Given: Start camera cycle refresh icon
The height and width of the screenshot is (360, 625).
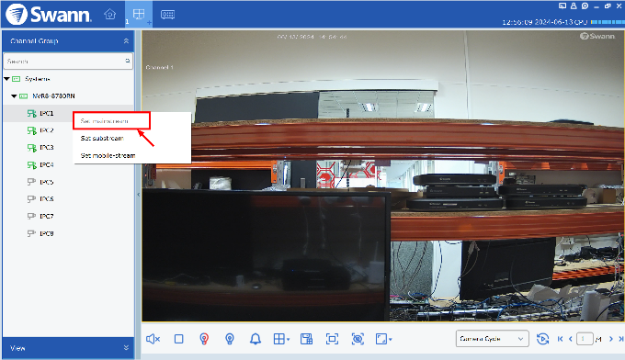Looking at the screenshot, I should (542, 339).
